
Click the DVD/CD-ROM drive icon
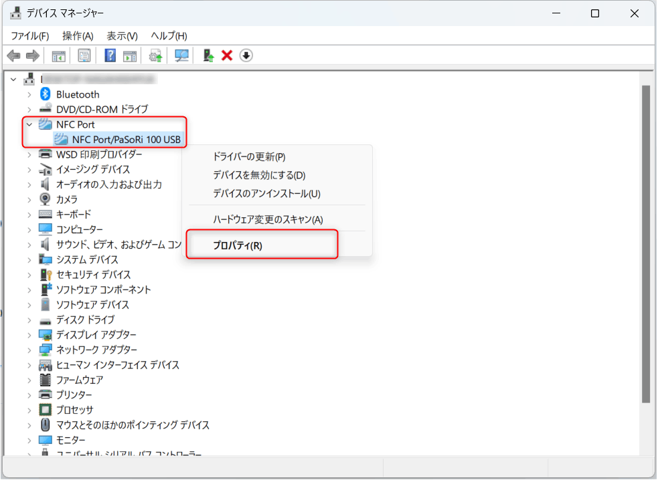(46, 109)
